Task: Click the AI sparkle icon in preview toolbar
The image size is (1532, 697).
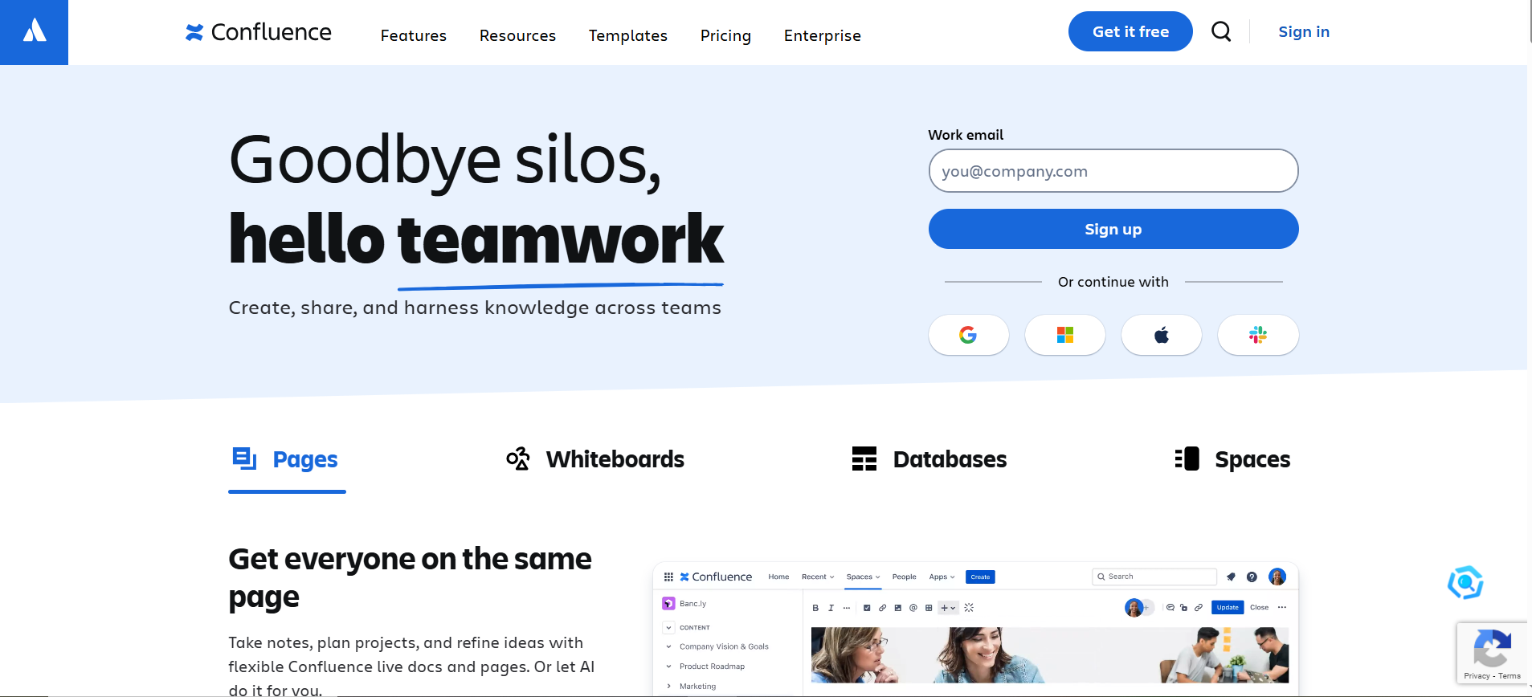Action: coord(969,608)
